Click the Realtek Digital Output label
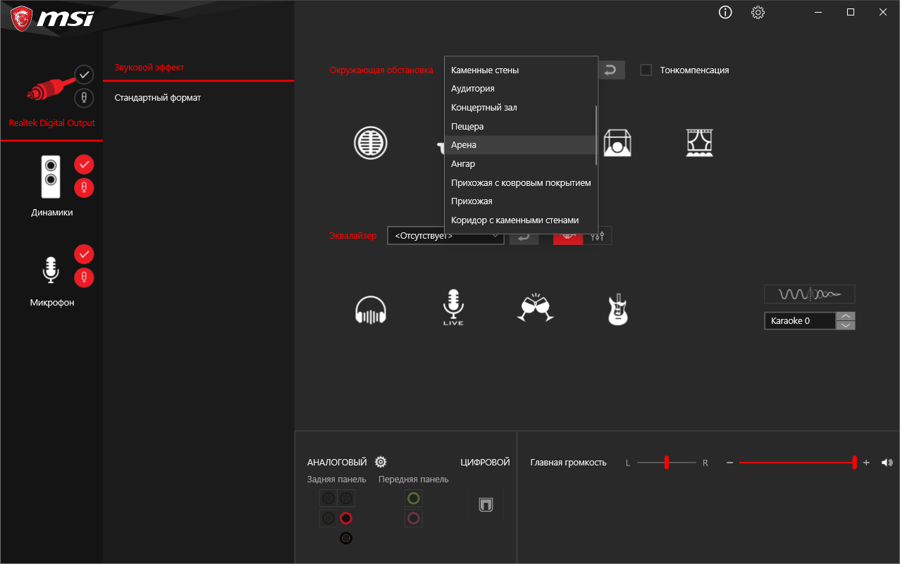This screenshot has height=564, width=900. click(x=52, y=123)
